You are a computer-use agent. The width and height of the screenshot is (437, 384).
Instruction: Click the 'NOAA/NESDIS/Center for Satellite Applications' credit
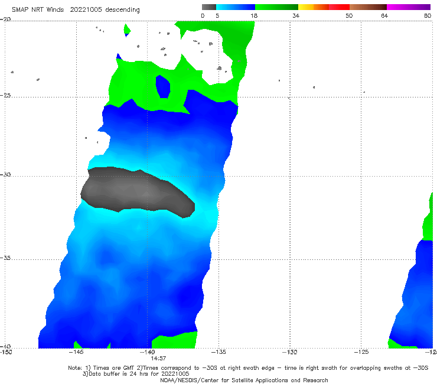click(244, 380)
